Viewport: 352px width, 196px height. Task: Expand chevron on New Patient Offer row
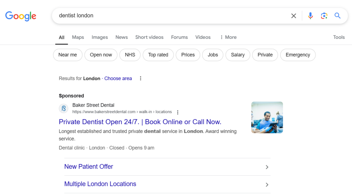[267, 167]
